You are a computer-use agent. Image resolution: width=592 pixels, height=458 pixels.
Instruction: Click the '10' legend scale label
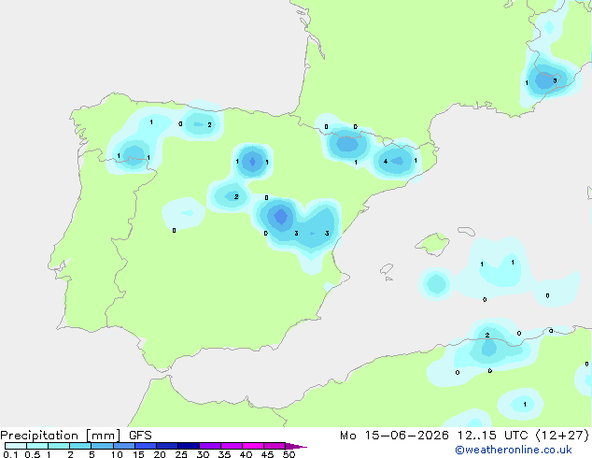[117, 454]
